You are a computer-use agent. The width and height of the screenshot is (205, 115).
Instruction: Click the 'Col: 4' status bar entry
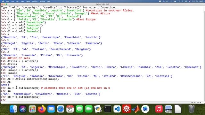point(199,103)
